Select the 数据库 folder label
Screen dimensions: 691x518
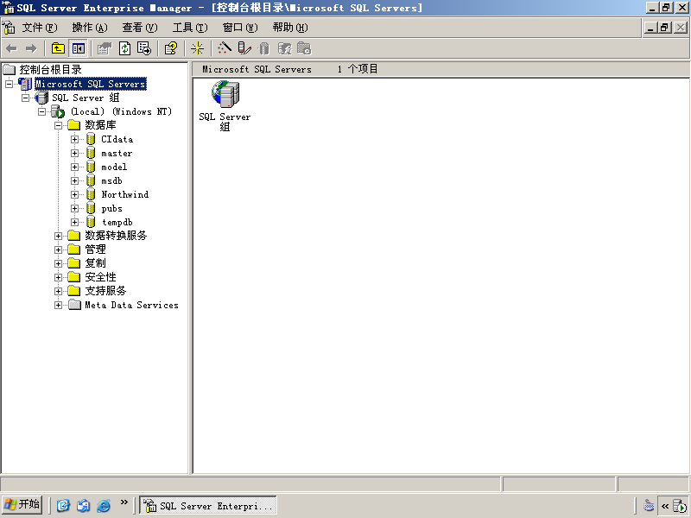coord(100,125)
